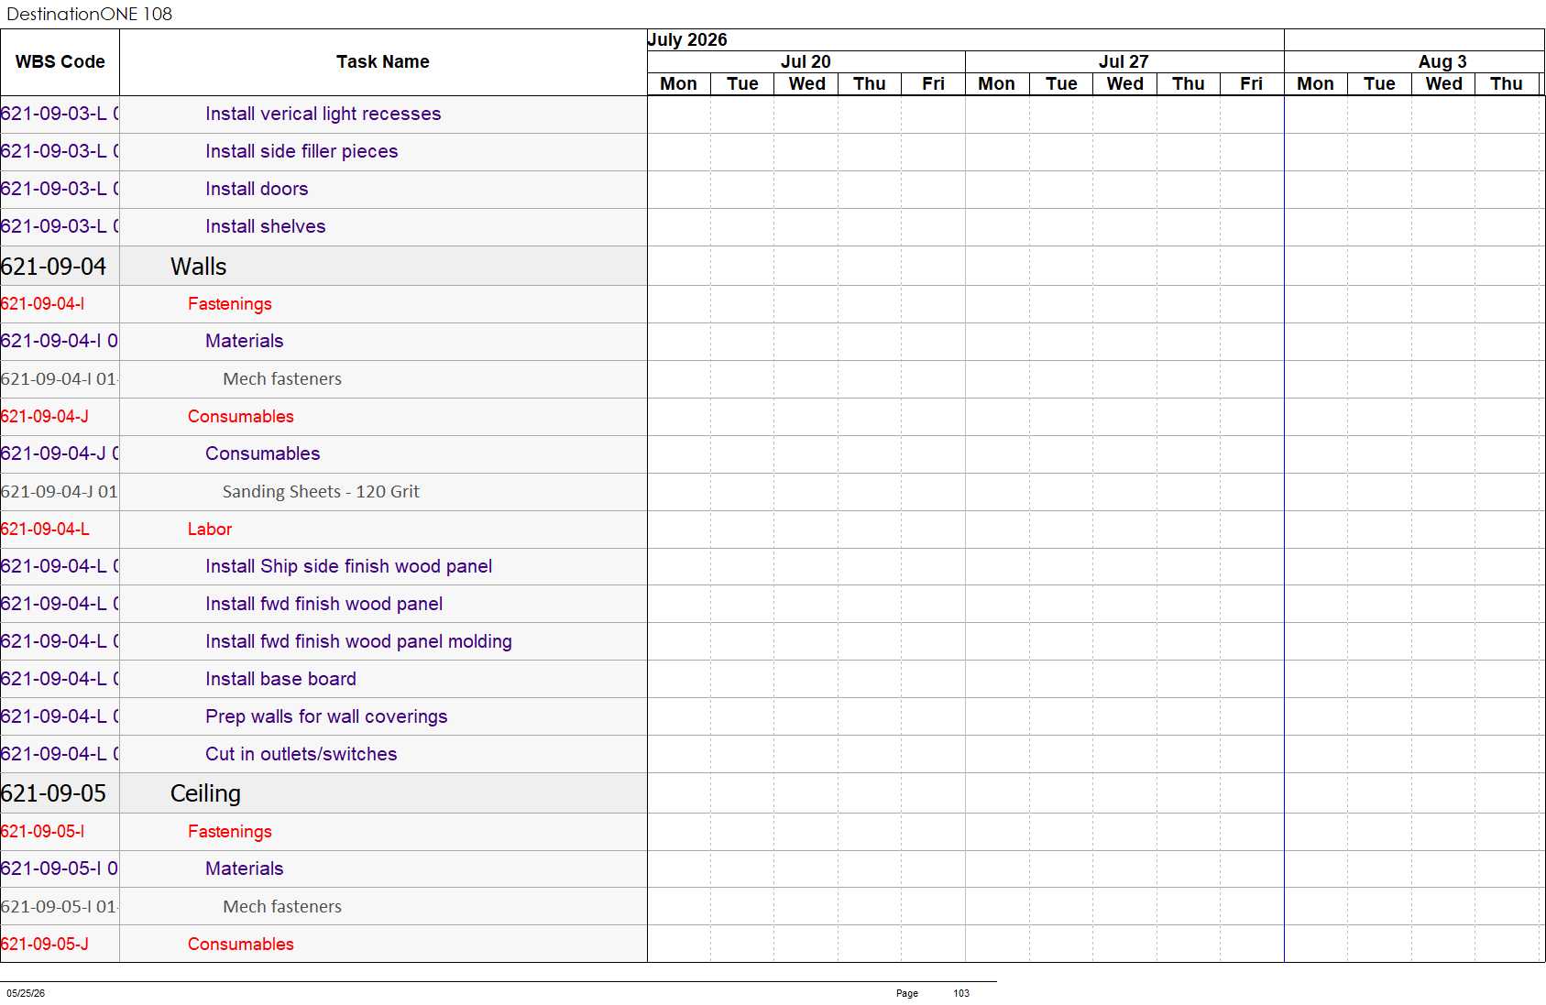1546x1005 pixels.
Task: Click the Jul 20 week header
Action: coord(806,61)
